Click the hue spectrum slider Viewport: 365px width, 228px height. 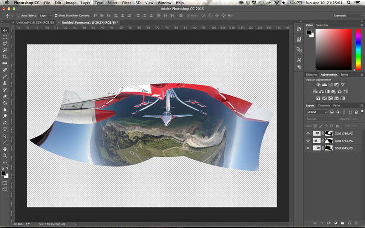click(x=358, y=49)
